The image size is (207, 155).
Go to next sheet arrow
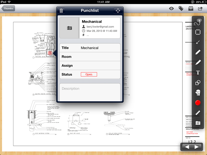[196, 147]
